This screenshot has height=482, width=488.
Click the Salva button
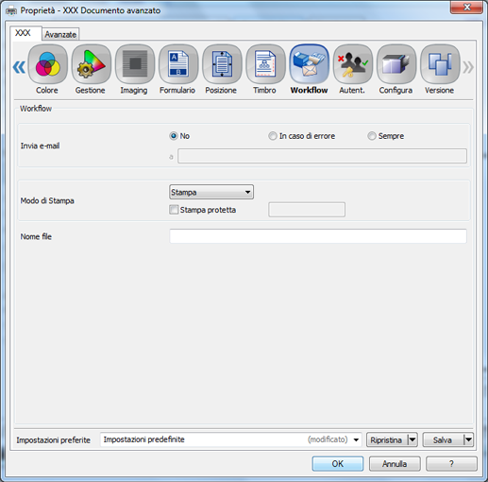pyautogui.click(x=443, y=439)
